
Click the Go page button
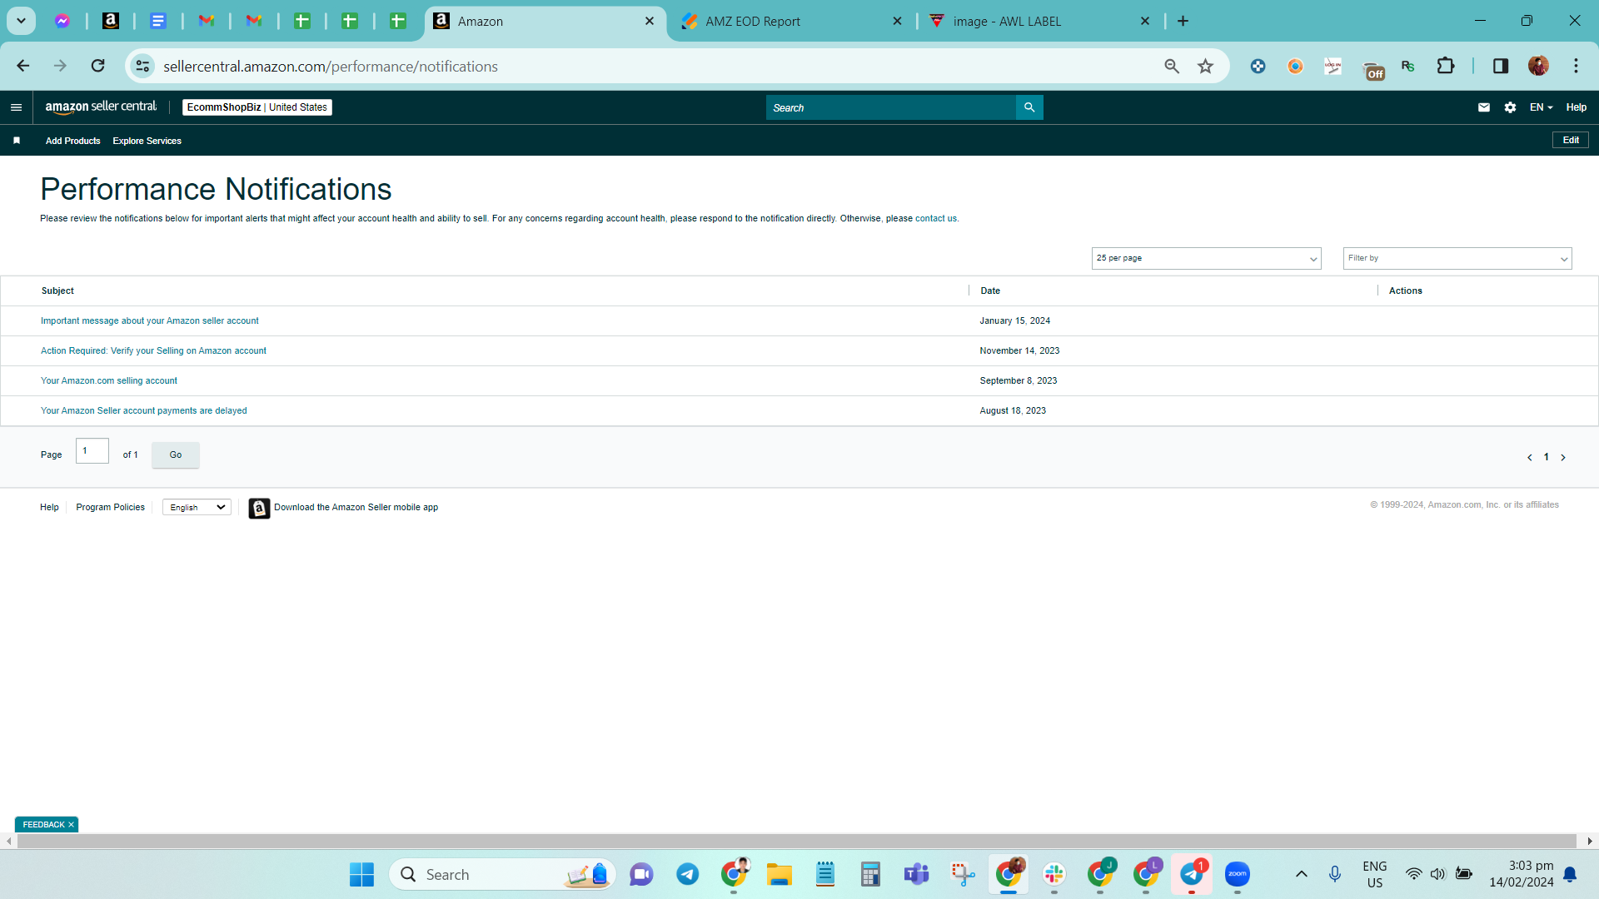(x=176, y=454)
